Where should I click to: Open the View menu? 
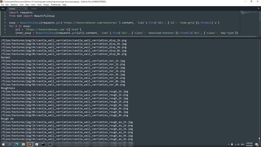coord(27,4)
